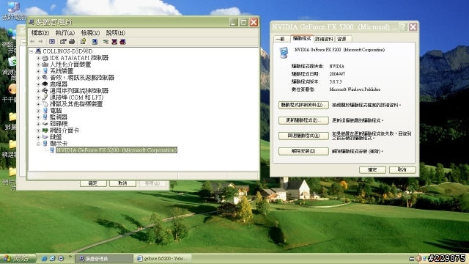The height and width of the screenshot is (264, 469).
Task: Click 取消 in the NVIDIA properties dialog
Action: [402, 169]
